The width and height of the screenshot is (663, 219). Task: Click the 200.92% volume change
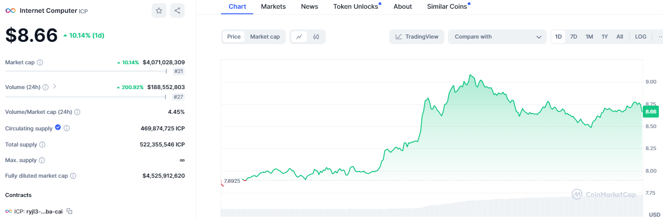(130, 87)
